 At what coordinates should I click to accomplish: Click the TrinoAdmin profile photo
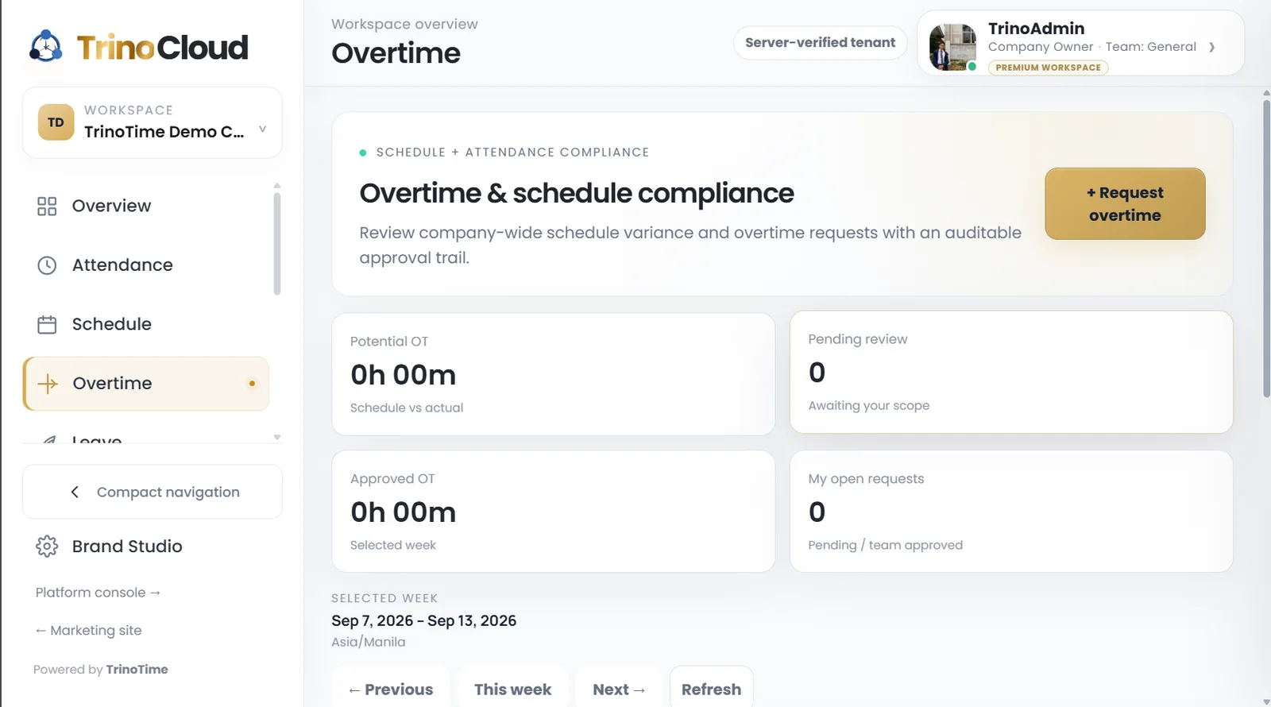pyautogui.click(x=952, y=47)
